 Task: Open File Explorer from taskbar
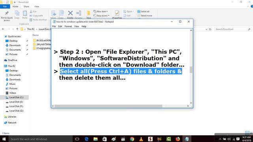(96, 139)
